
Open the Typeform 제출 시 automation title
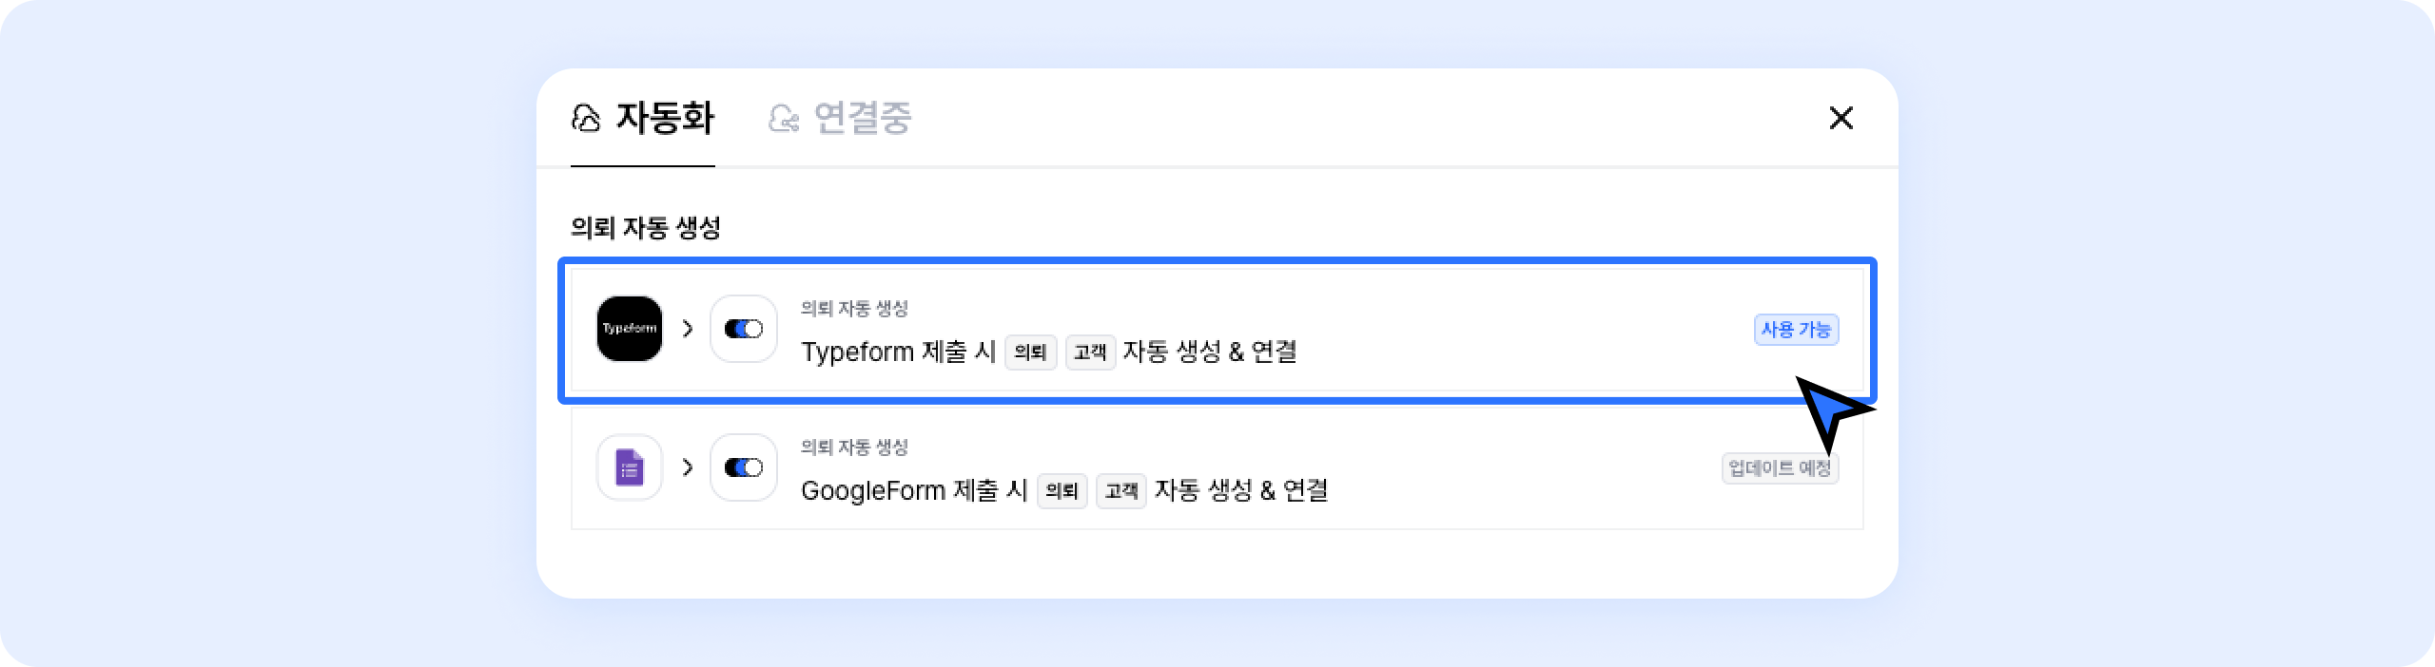coord(897,353)
